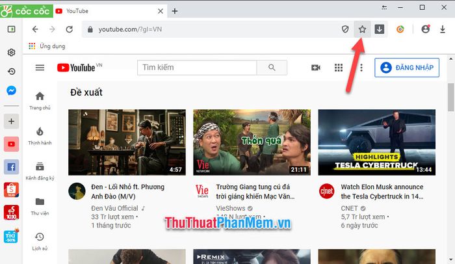Click the scrollbar up arrow

point(451,59)
